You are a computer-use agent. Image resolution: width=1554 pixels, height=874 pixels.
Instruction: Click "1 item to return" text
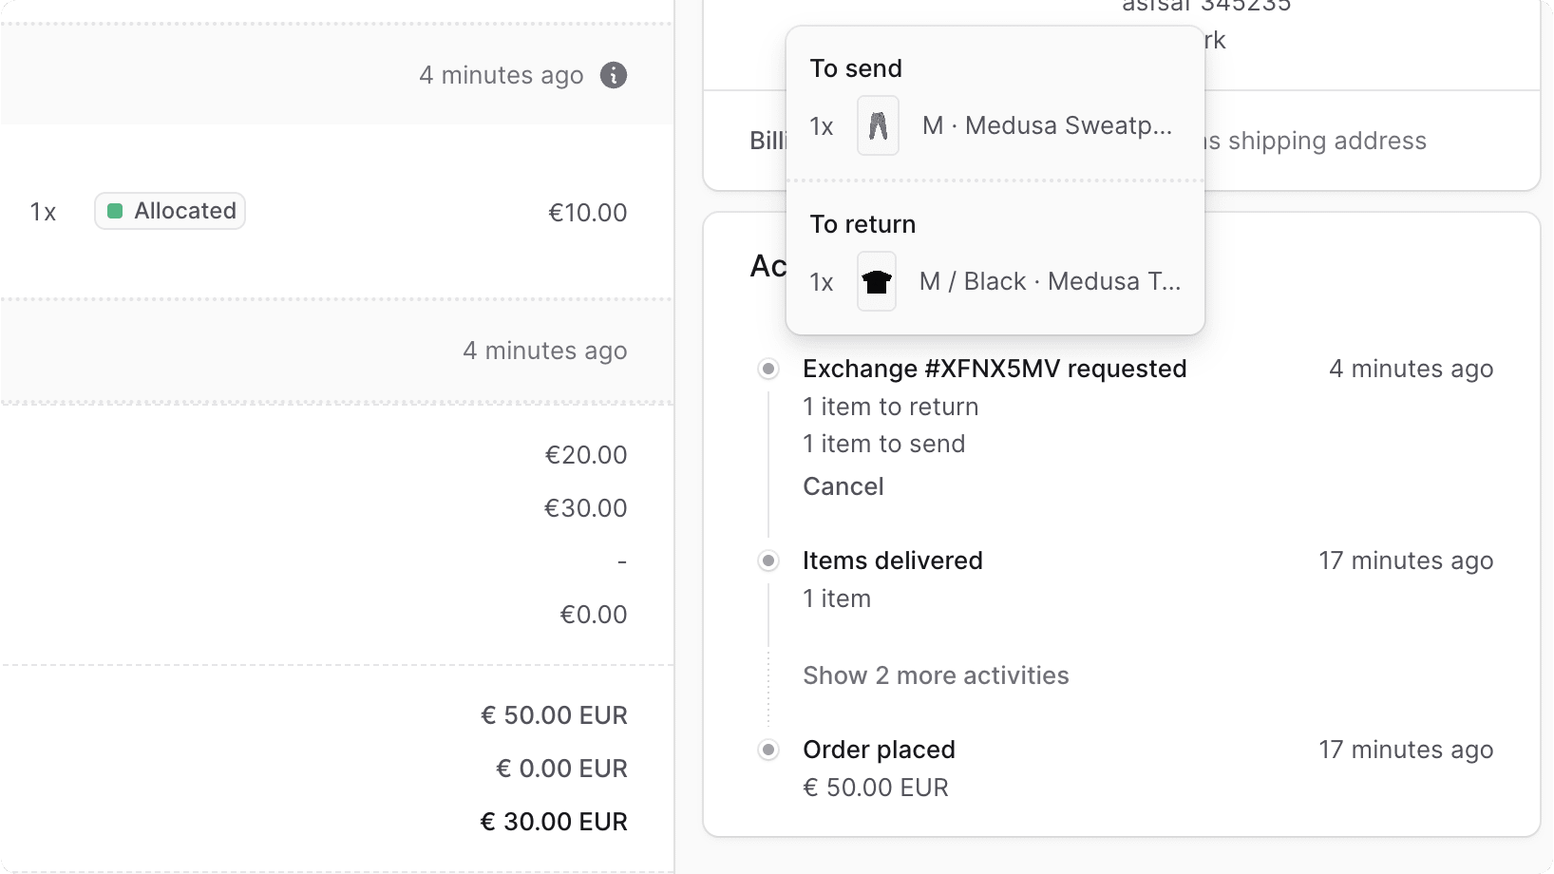tap(890, 406)
